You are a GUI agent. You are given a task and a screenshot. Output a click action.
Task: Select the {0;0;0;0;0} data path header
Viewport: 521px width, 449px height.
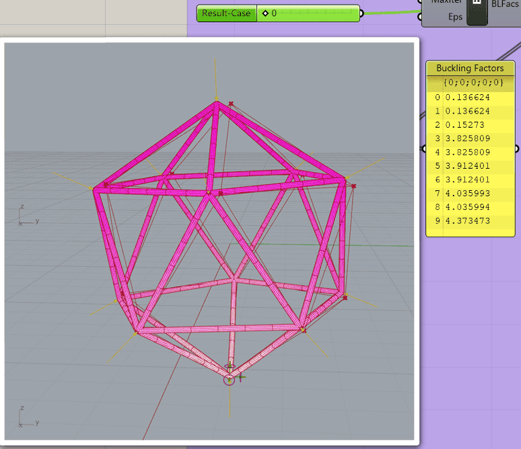473,83
